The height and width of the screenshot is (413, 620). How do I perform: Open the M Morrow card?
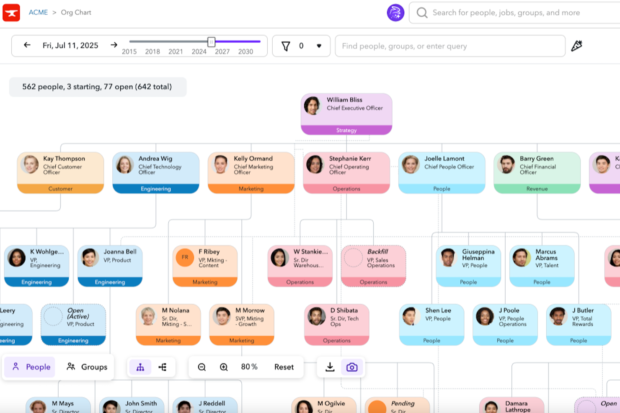coord(242,324)
